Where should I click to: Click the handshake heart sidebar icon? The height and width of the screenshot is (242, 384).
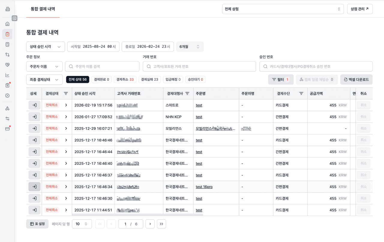click(x=7, y=65)
